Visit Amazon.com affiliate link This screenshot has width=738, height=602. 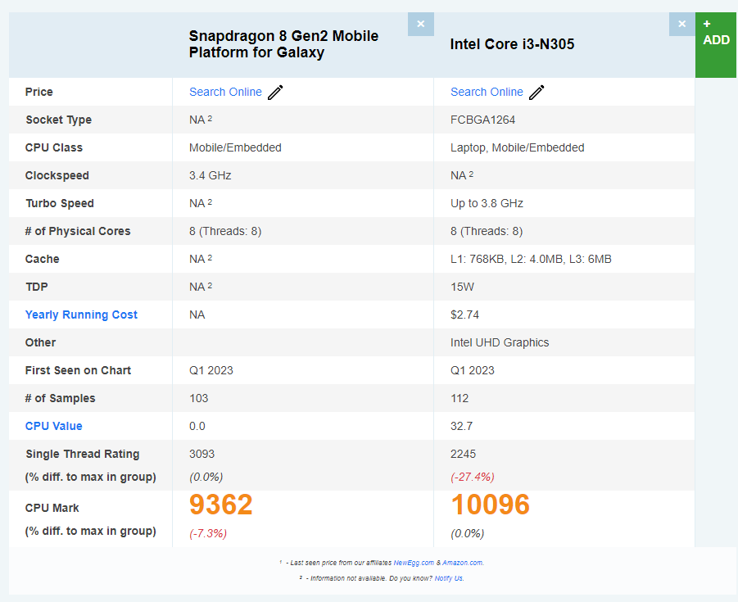463,563
